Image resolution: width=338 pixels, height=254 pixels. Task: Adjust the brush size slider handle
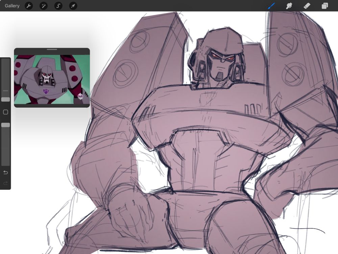6,99
